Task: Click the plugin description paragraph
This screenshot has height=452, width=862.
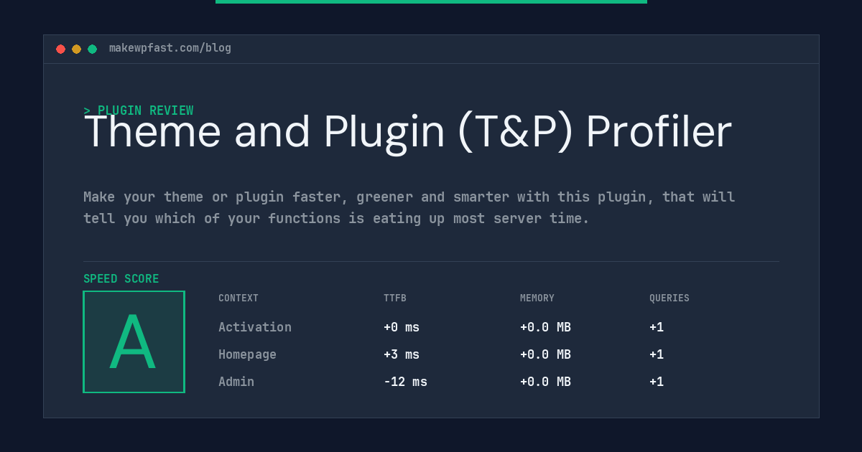Action: click(409, 207)
